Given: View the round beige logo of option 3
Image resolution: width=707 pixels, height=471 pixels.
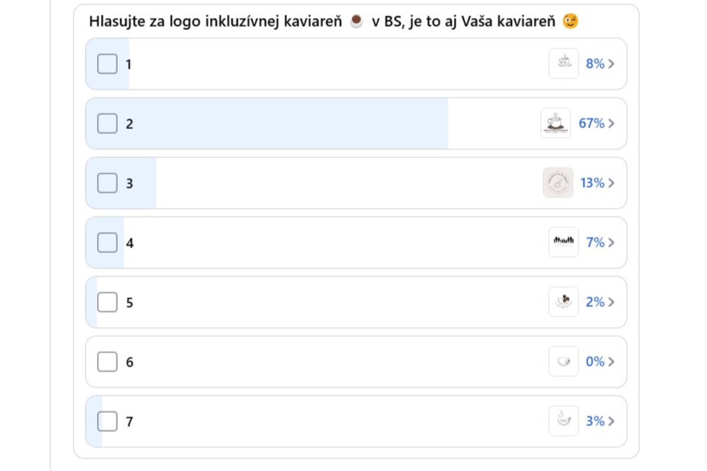Looking at the screenshot, I should coord(557,183).
